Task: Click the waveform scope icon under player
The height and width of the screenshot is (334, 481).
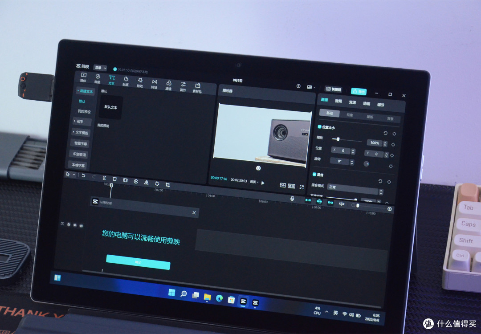Action: coord(283,185)
